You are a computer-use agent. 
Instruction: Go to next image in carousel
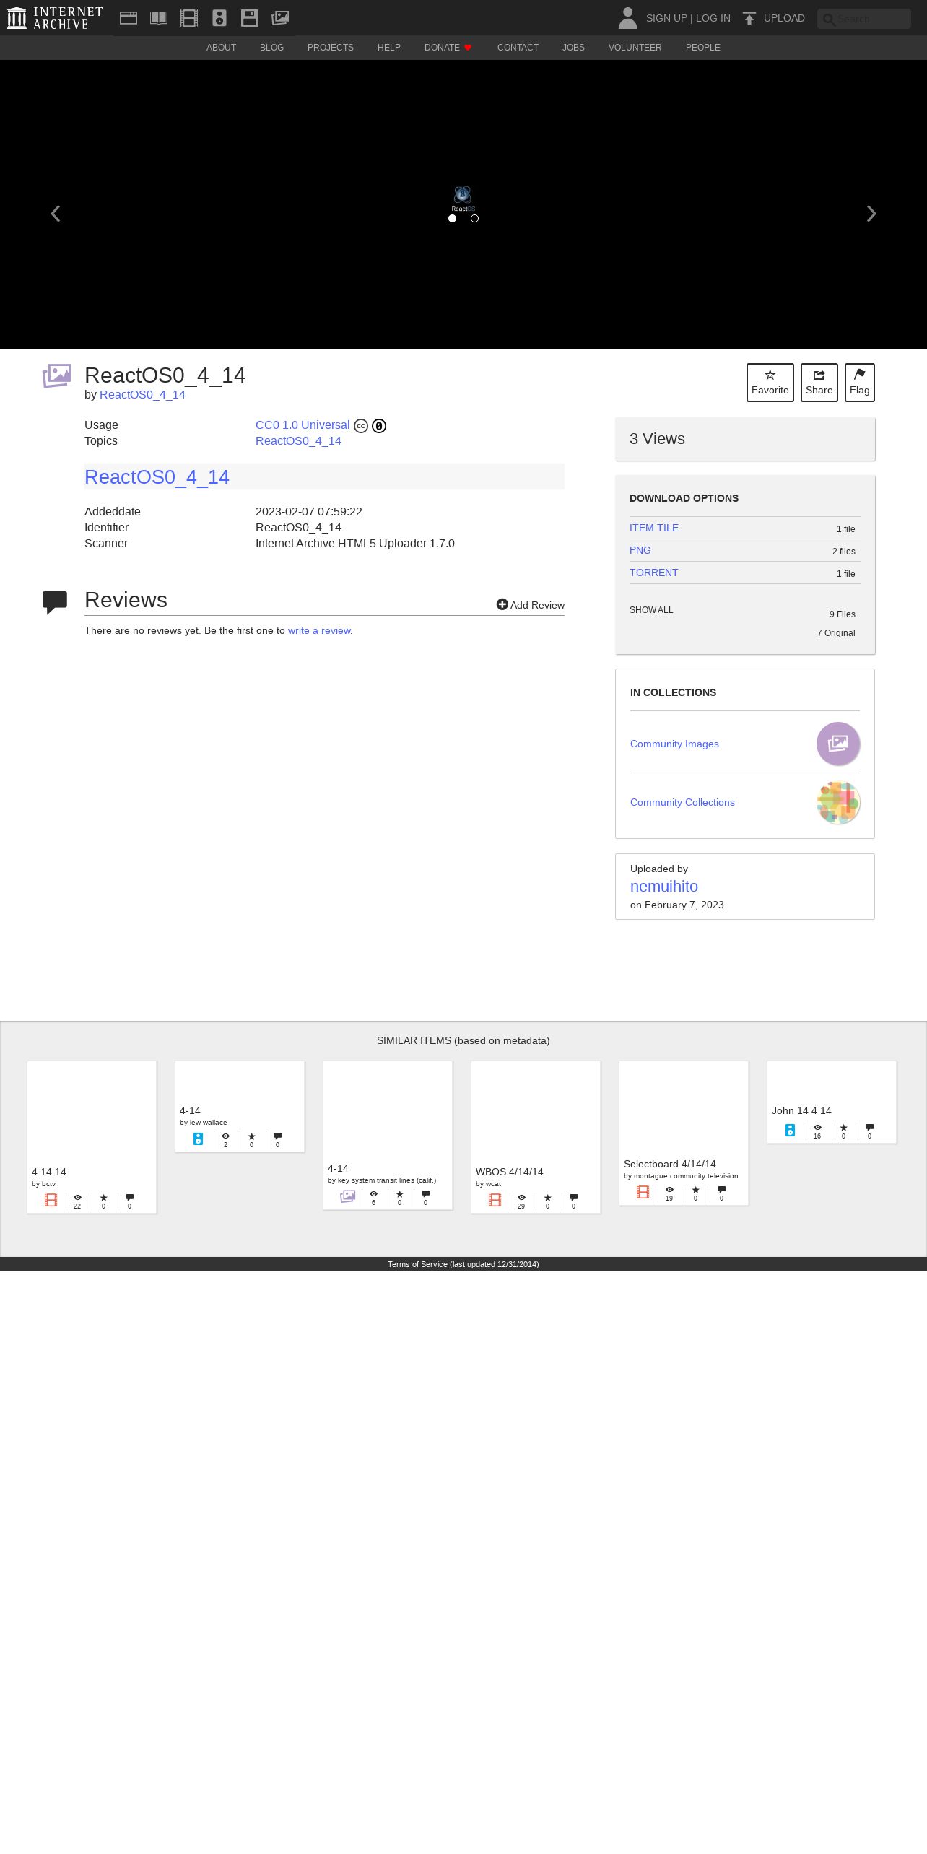point(871,214)
